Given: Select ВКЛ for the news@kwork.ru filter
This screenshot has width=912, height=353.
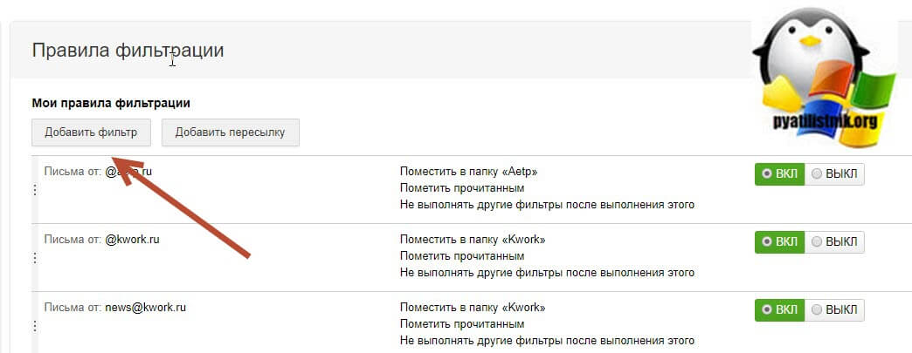Looking at the screenshot, I should coord(779,309).
